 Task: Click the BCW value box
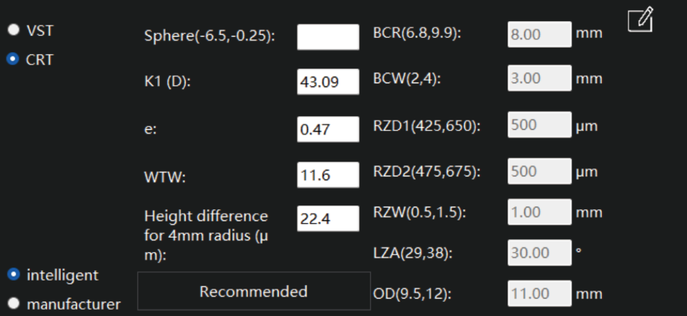click(x=540, y=78)
